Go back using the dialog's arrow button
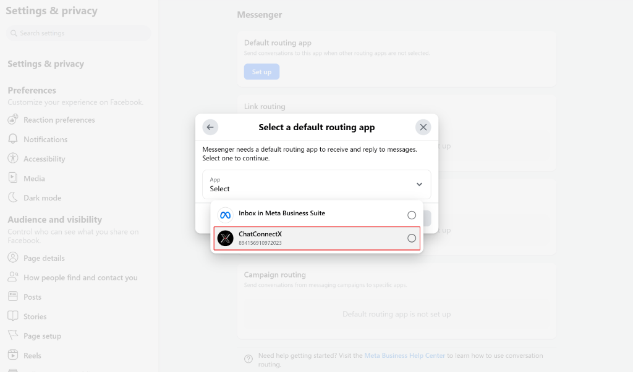 210,127
